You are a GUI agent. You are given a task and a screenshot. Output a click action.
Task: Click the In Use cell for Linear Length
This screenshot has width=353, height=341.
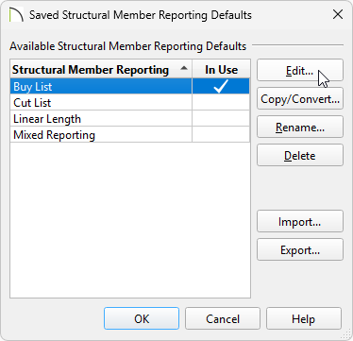221,118
